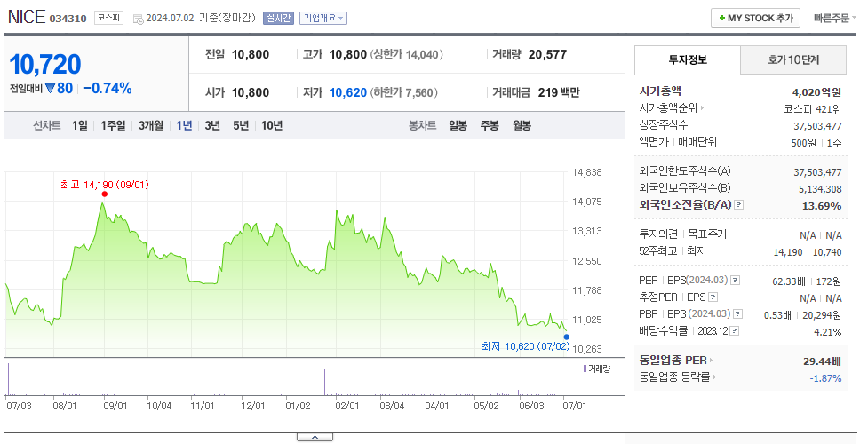Click the help icon beside PER EPS(2024.03)
Viewport: 860px width, 444px height.
coord(736,281)
